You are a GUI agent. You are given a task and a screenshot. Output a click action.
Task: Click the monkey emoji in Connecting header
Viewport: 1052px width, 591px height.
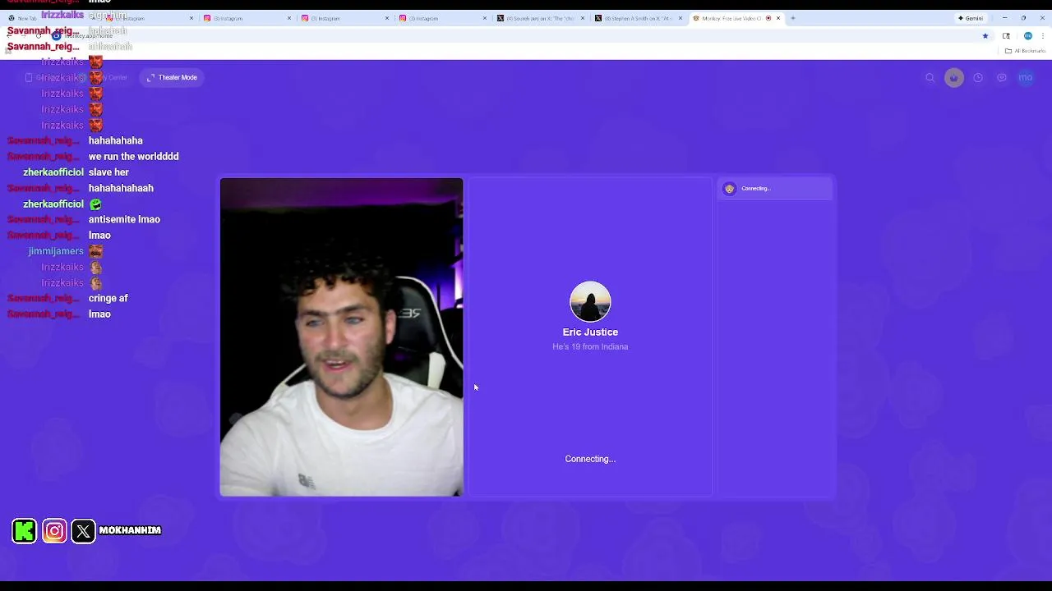[729, 189]
